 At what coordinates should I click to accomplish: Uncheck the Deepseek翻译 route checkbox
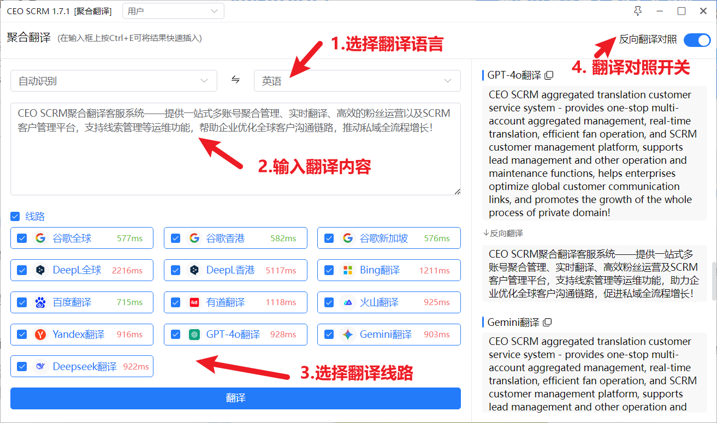(22, 366)
